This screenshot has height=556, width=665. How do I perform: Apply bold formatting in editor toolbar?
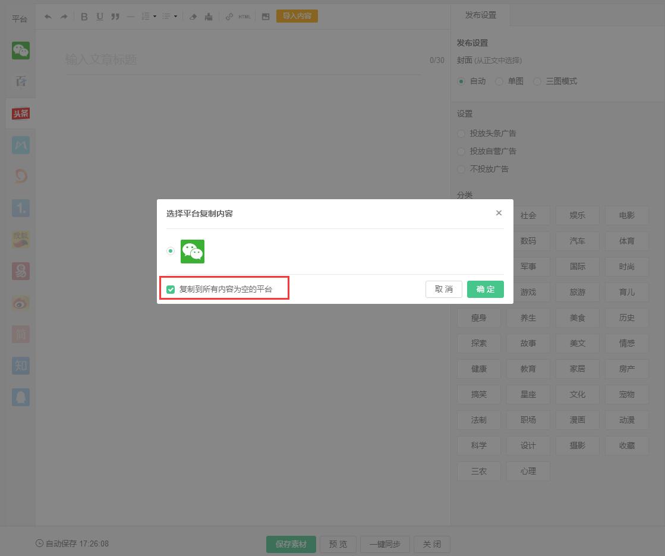pos(84,17)
